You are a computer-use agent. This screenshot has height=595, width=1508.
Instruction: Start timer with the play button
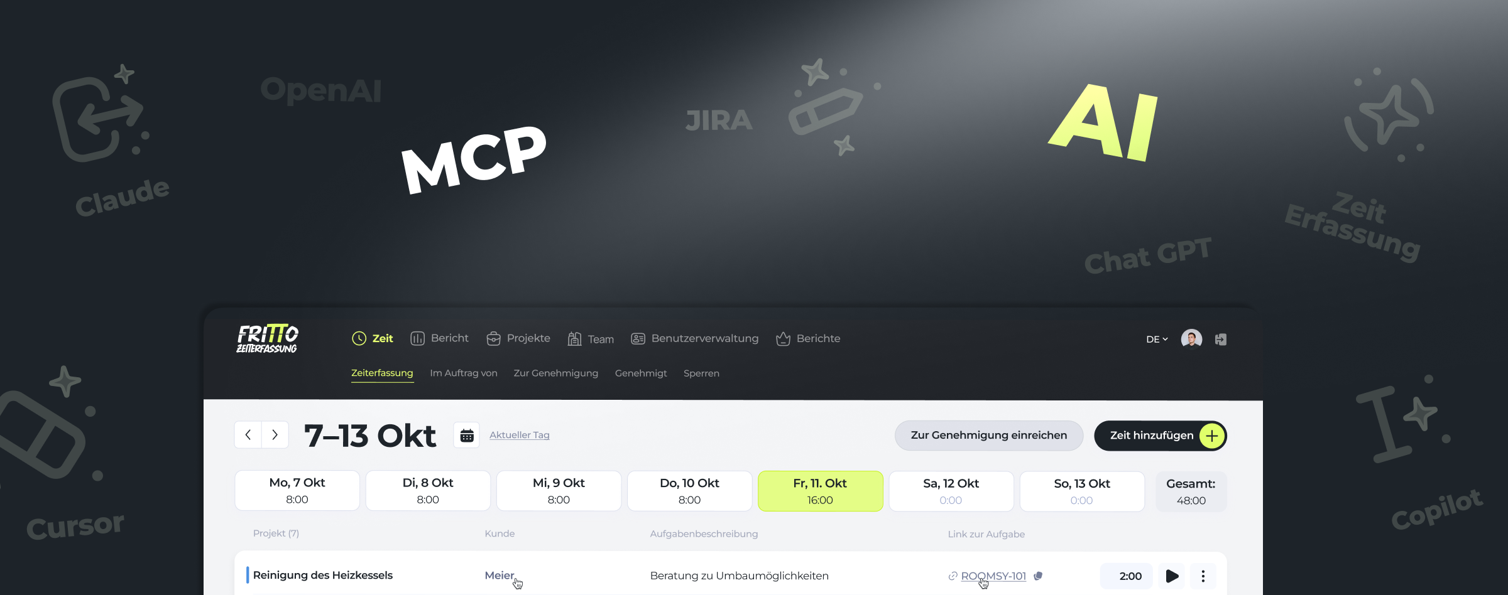click(1172, 576)
